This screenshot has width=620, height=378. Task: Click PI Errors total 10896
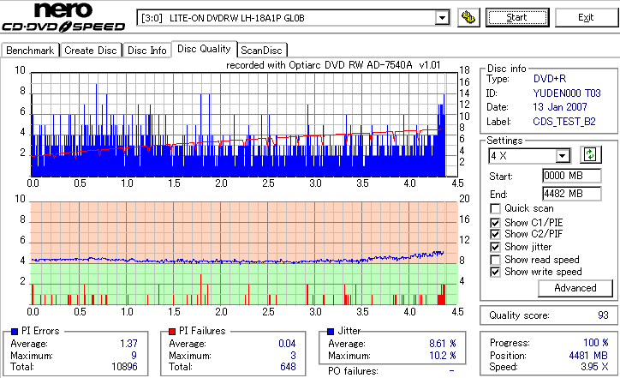click(124, 367)
